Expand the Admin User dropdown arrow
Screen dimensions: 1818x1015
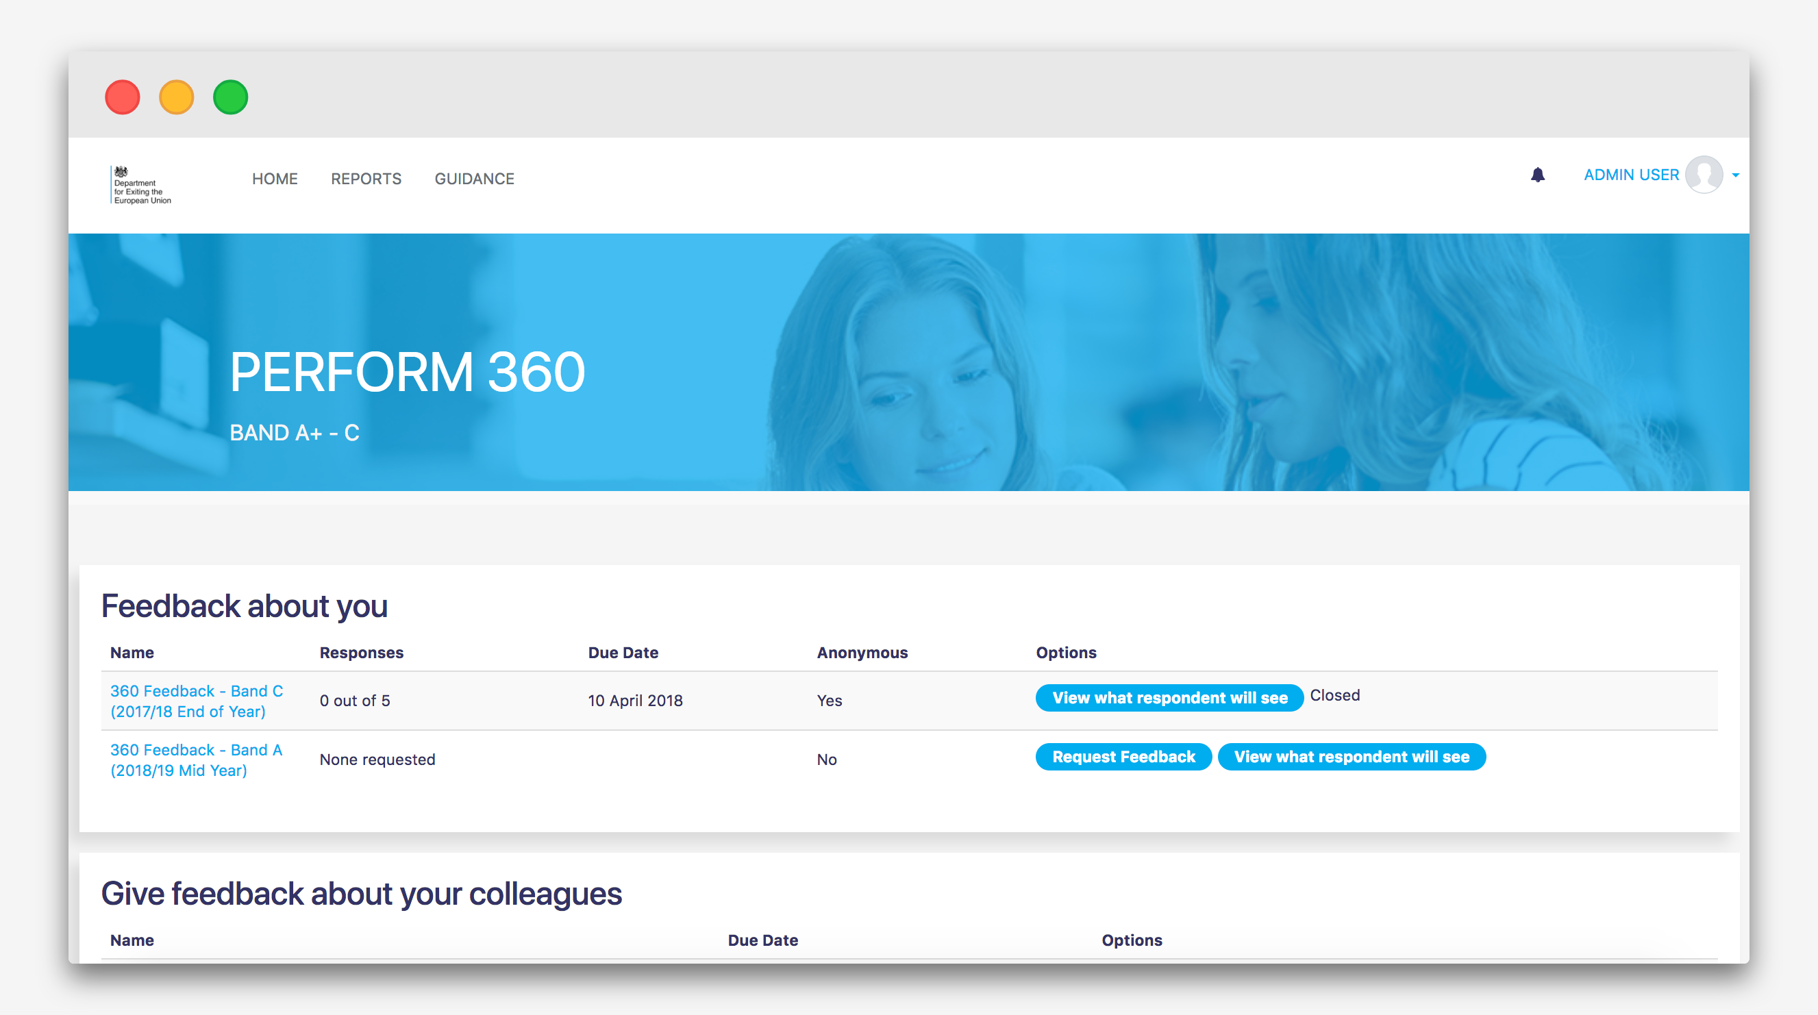(x=1735, y=175)
